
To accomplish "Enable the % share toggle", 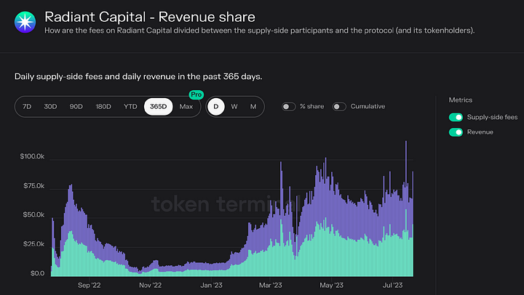I will pyautogui.click(x=289, y=107).
